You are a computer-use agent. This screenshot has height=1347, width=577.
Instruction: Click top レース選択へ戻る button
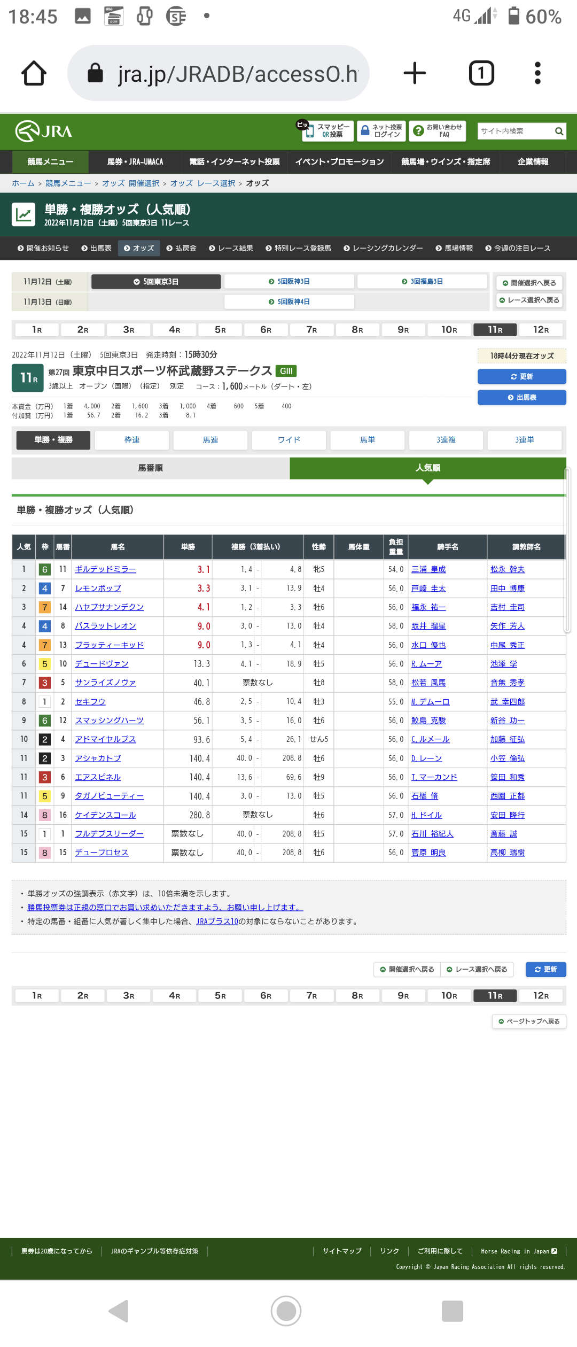pos(529,300)
